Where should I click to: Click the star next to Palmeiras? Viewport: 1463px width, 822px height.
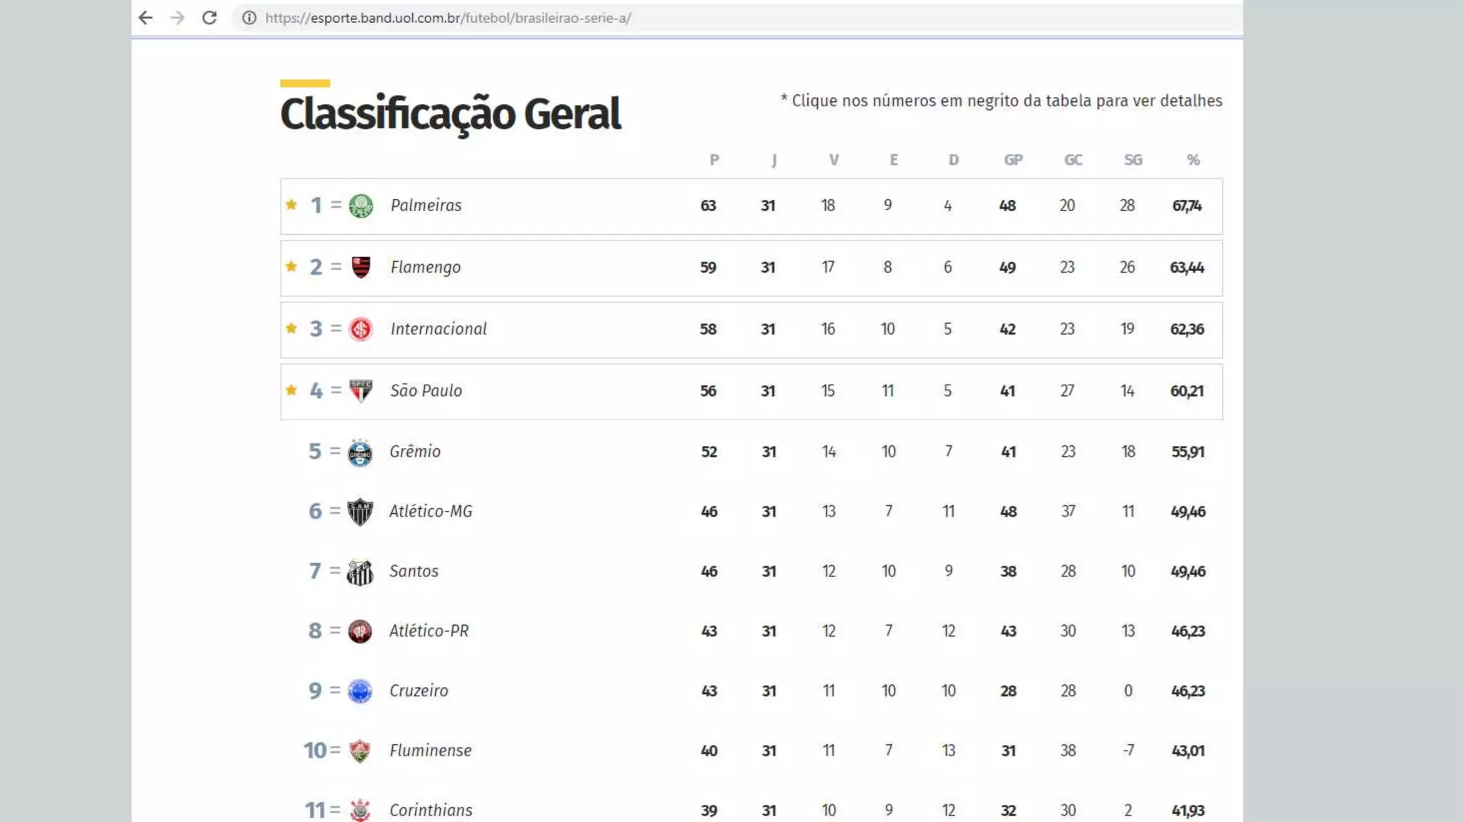(291, 205)
